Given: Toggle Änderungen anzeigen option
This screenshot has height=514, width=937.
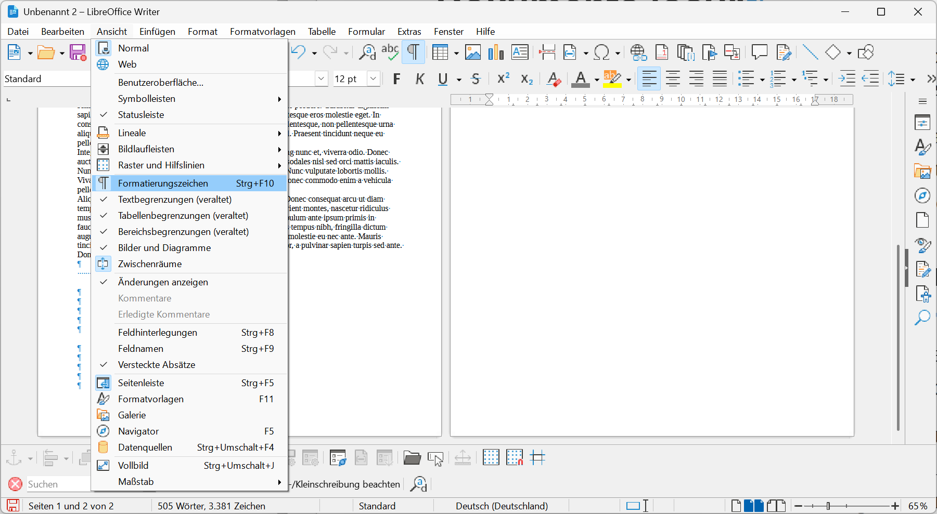Looking at the screenshot, I should [189, 282].
